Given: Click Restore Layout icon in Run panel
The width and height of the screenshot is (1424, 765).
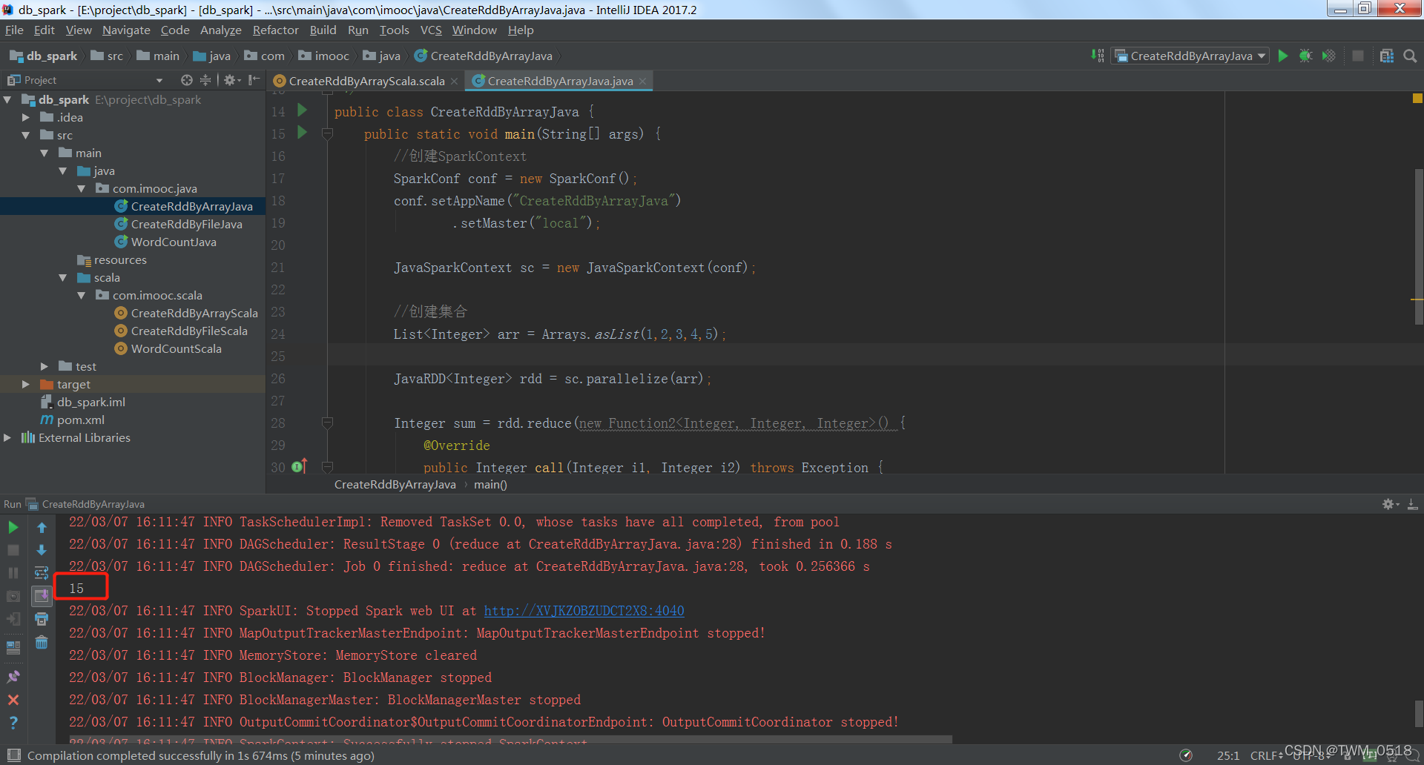Looking at the screenshot, I should coord(13,647).
